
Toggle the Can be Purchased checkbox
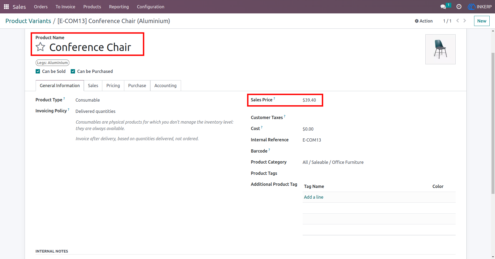pyautogui.click(x=73, y=71)
